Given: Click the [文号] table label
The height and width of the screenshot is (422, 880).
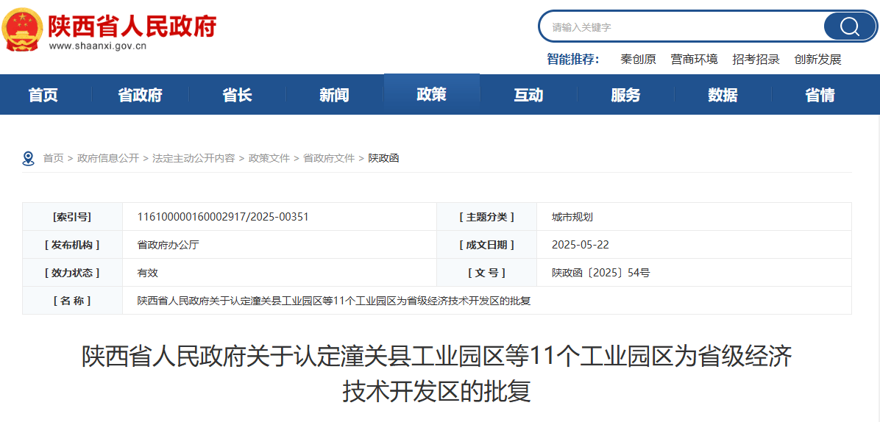Looking at the screenshot, I should (x=486, y=273).
